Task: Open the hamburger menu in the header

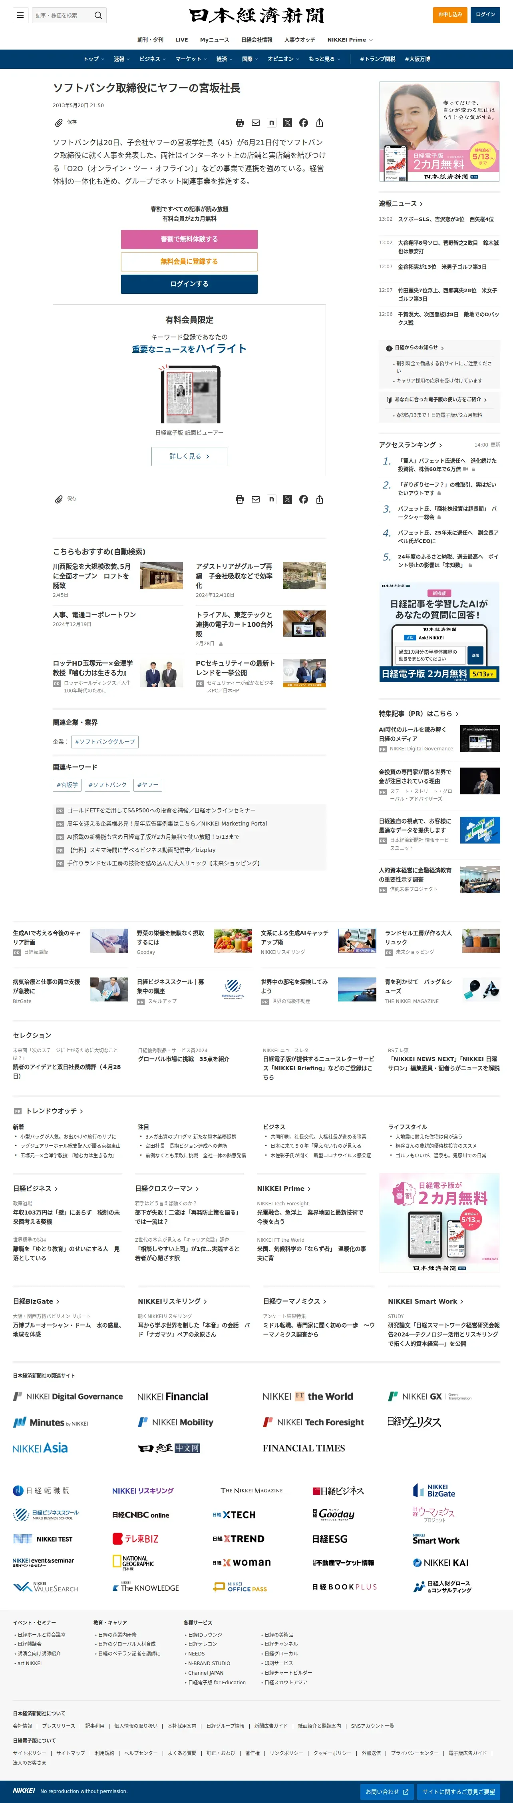Action: [x=21, y=15]
